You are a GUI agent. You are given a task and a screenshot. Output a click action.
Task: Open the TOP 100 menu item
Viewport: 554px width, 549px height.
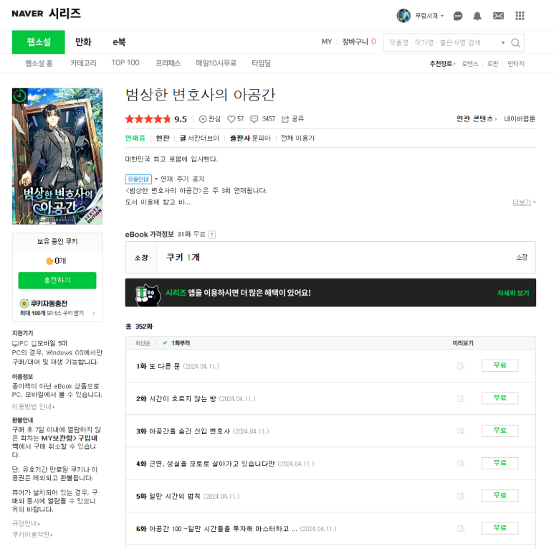[125, 63]
